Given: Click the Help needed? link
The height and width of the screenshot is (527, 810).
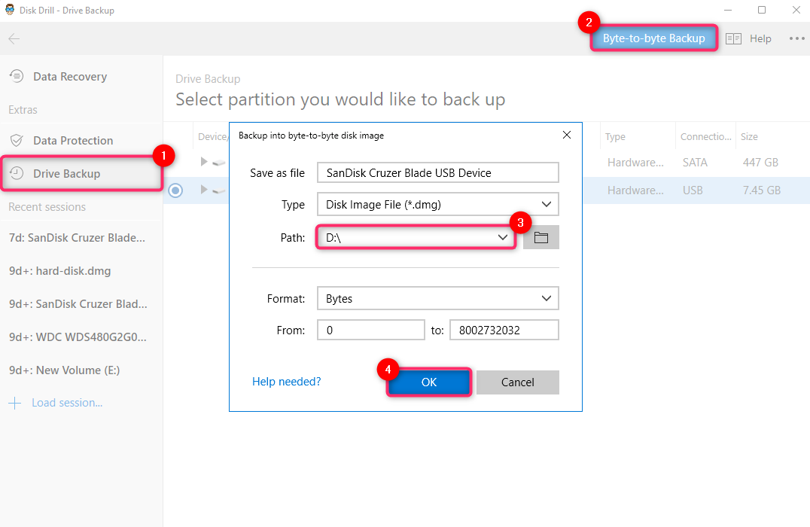Looking at the screenshot, I should pyautogui.click(x=286, y=381).
